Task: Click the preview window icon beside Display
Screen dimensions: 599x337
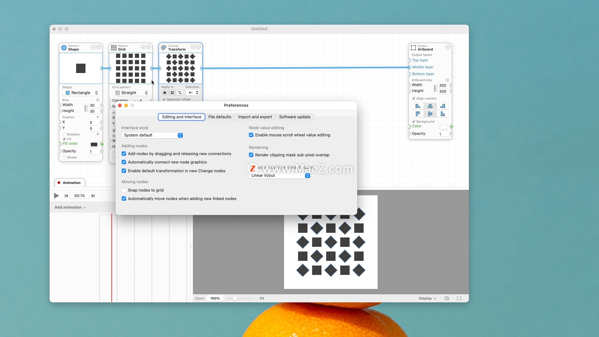Action: click(447, 298)
